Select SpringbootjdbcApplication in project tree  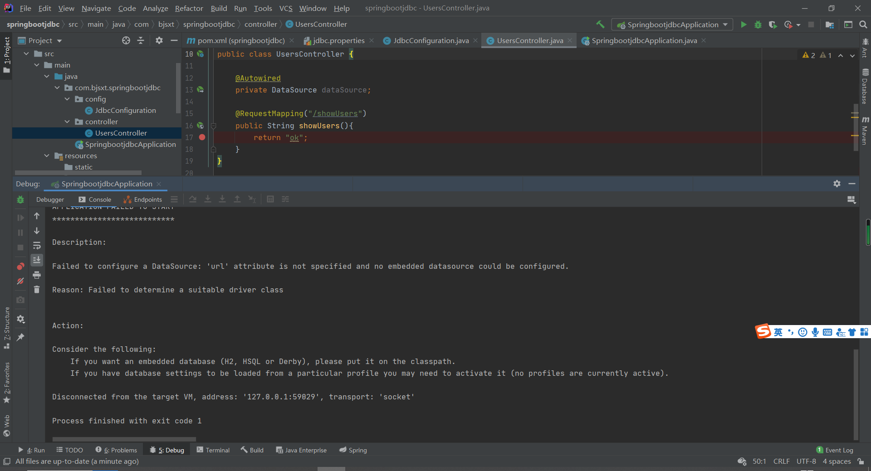click(x=130, y=144)
